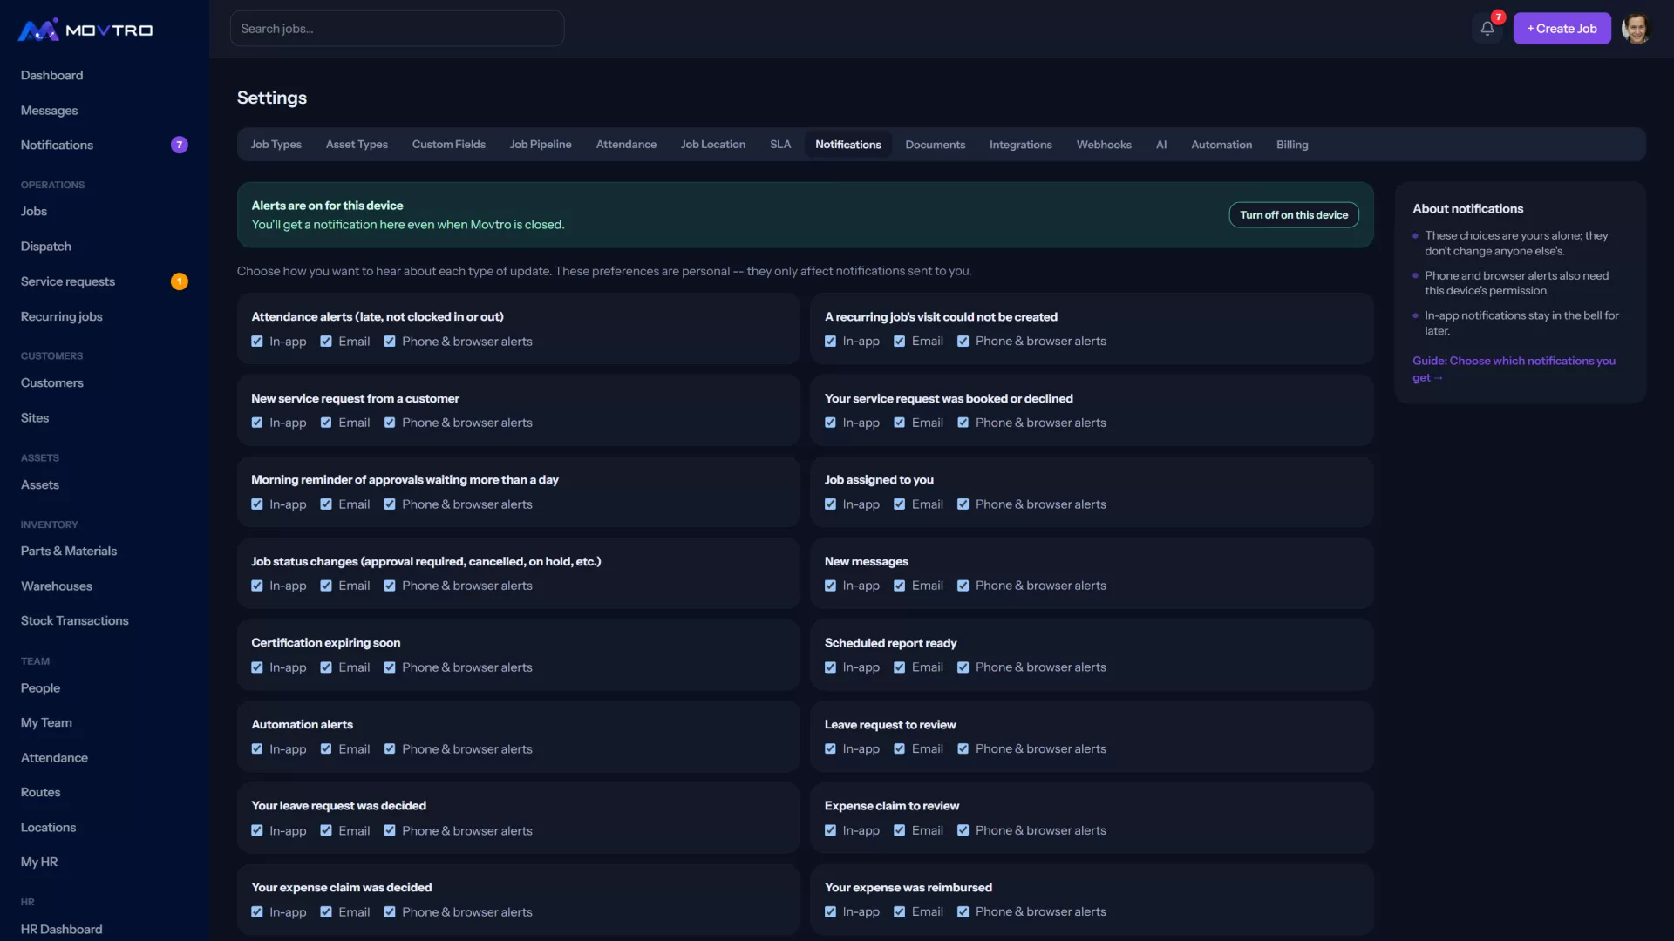
Task: Toggle Phone & browser alerts for Expense claim to review
Action: 963,830
